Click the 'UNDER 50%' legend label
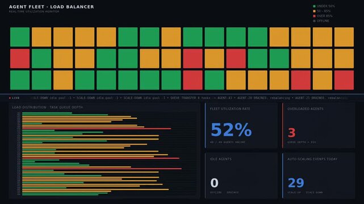 point(326,6)
